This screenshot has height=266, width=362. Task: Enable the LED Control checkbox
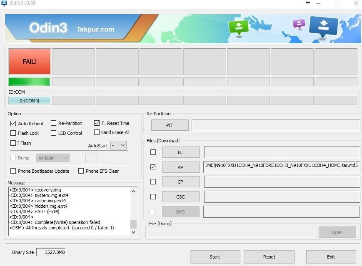click(x=53, y=133)
